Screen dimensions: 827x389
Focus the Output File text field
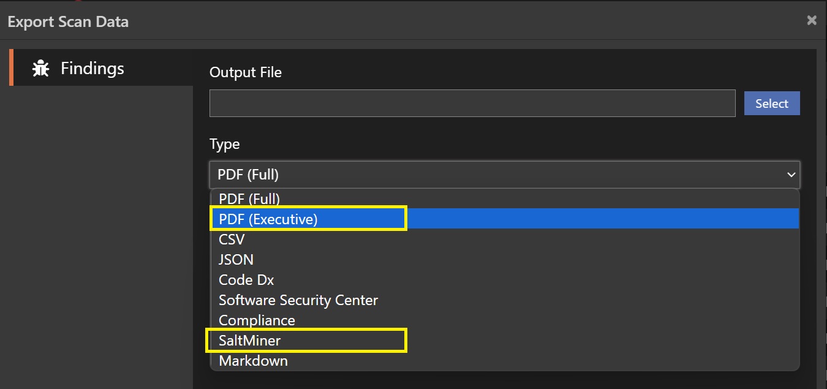472,103
